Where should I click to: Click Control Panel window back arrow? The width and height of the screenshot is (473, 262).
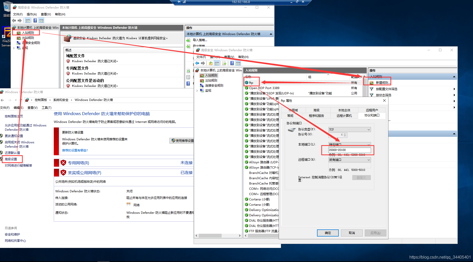[x=3, y=100]
